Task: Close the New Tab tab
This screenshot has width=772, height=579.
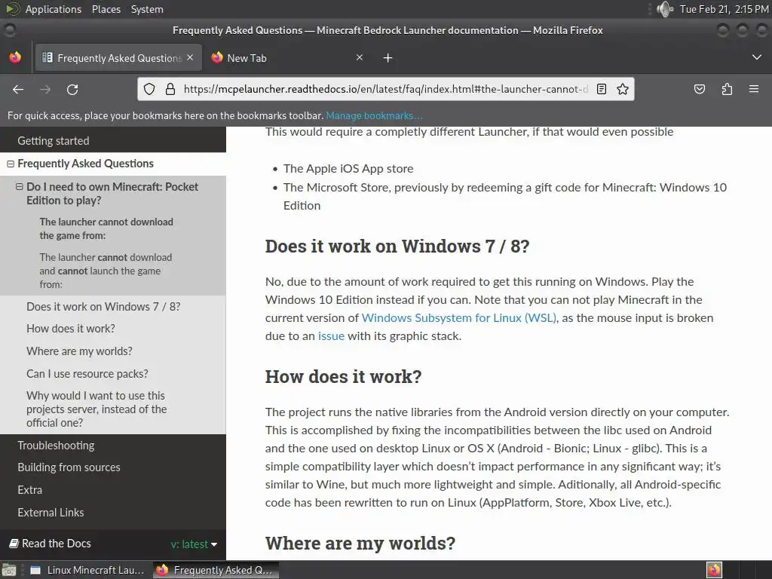Action: tap(360, 57)
